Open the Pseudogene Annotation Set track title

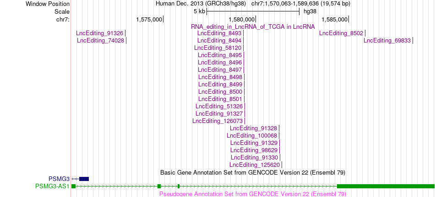point(253,194)
